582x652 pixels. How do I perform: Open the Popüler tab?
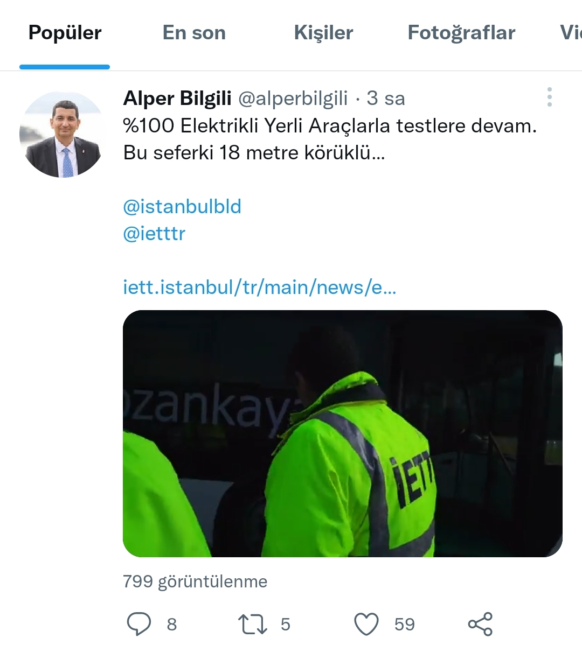[x=65, y=33]
